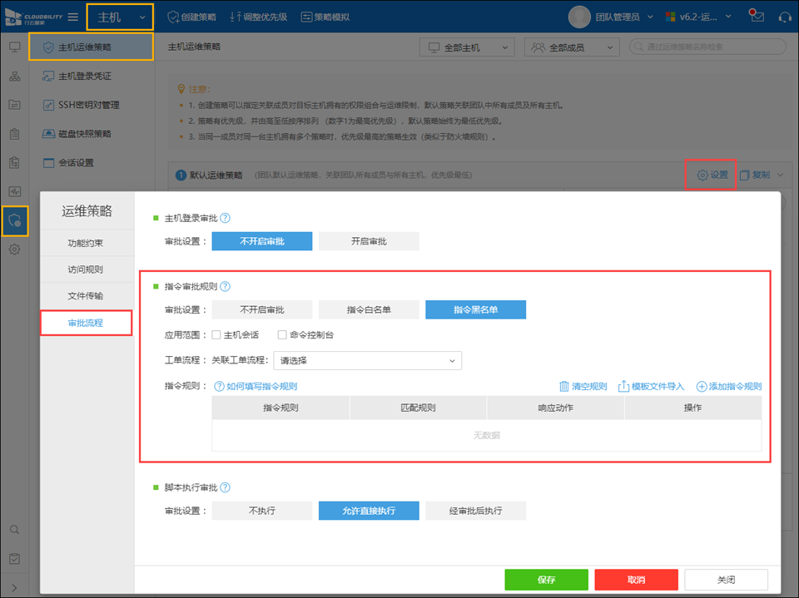Enable the 命令控制台 checkbox

pyautogui.click(x=282, y=335)
